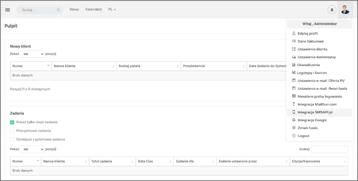
Task: Sort by Data dodania do Systemu column
Action: tap(267, 66)
